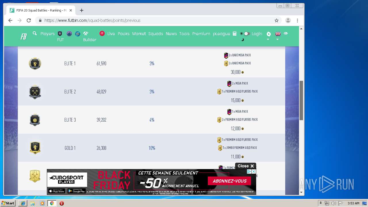Open the pLeague link

[x=221, y=34]
